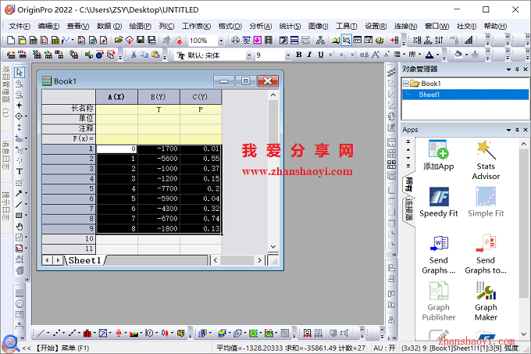Click the Sort ascending/descending icon
The width and height of the screenshot is (531, 354).
click(439, 41)
